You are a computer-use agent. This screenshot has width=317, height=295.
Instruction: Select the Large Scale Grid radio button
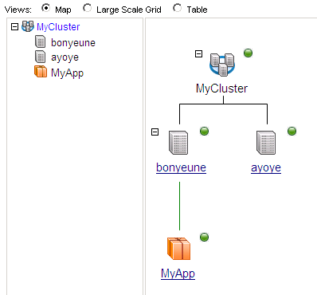87,8
